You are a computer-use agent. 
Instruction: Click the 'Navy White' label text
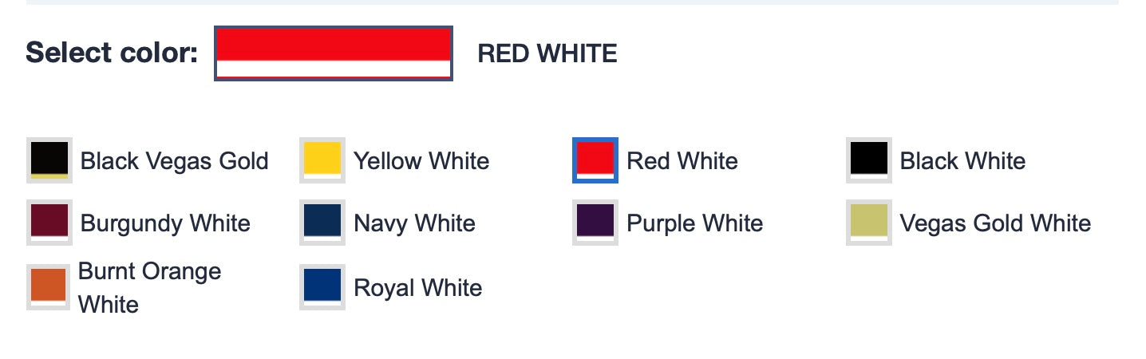point(414,223)
